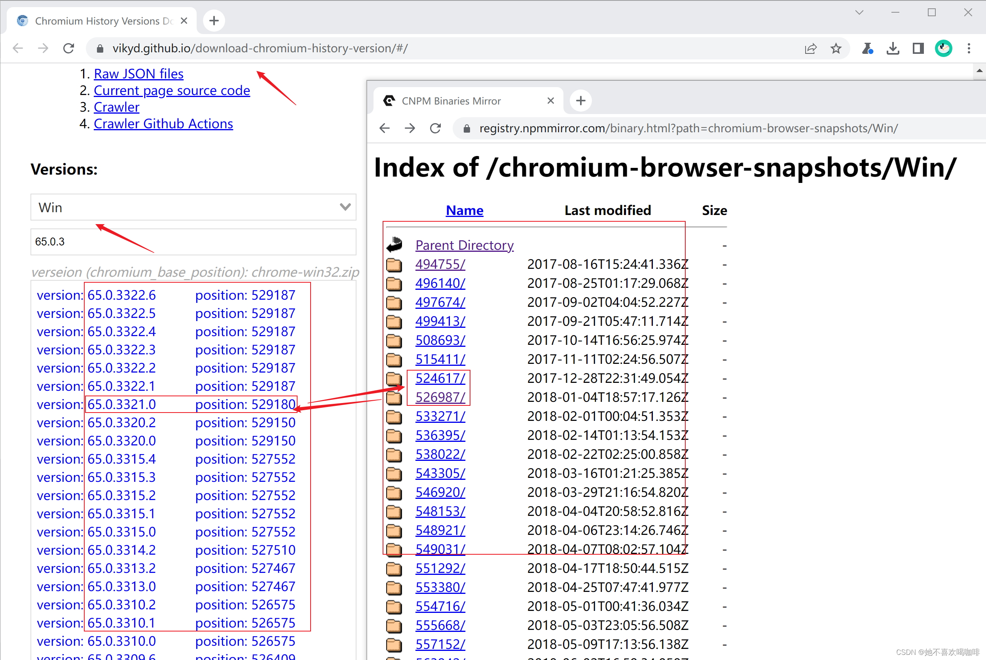This screenshot has width=986, height=660.
Task: Open the Chrome three-dot menu
Action: [968, 48]
